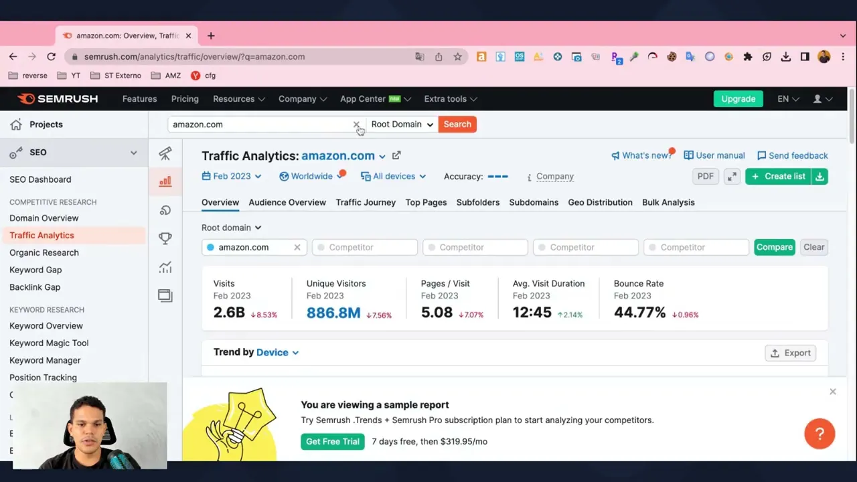This screenshot has width=857, height=482.
Task: Click the line chart icon in vertical toolbar
Action: pos(165,267)
